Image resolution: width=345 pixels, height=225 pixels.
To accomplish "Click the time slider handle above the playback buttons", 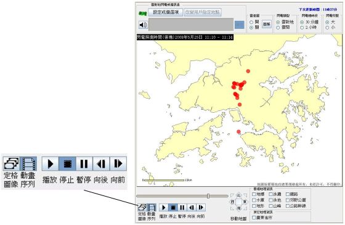I will pyautogui.click(x=208, y=196).
